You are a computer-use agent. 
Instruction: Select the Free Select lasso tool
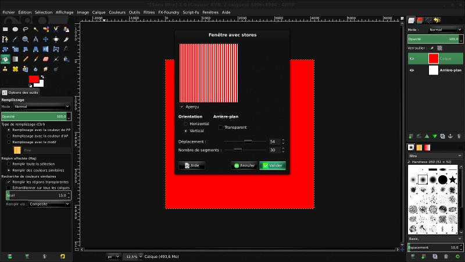(x=26, y=29)
